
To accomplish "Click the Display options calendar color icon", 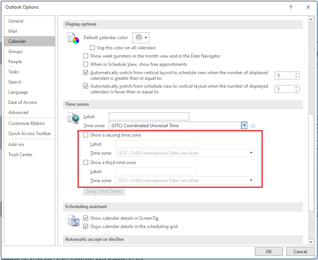I will tap(73, 38).
